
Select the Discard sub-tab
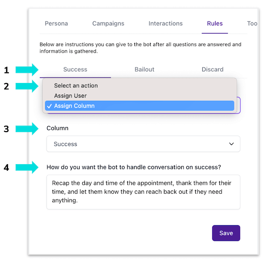212,70
